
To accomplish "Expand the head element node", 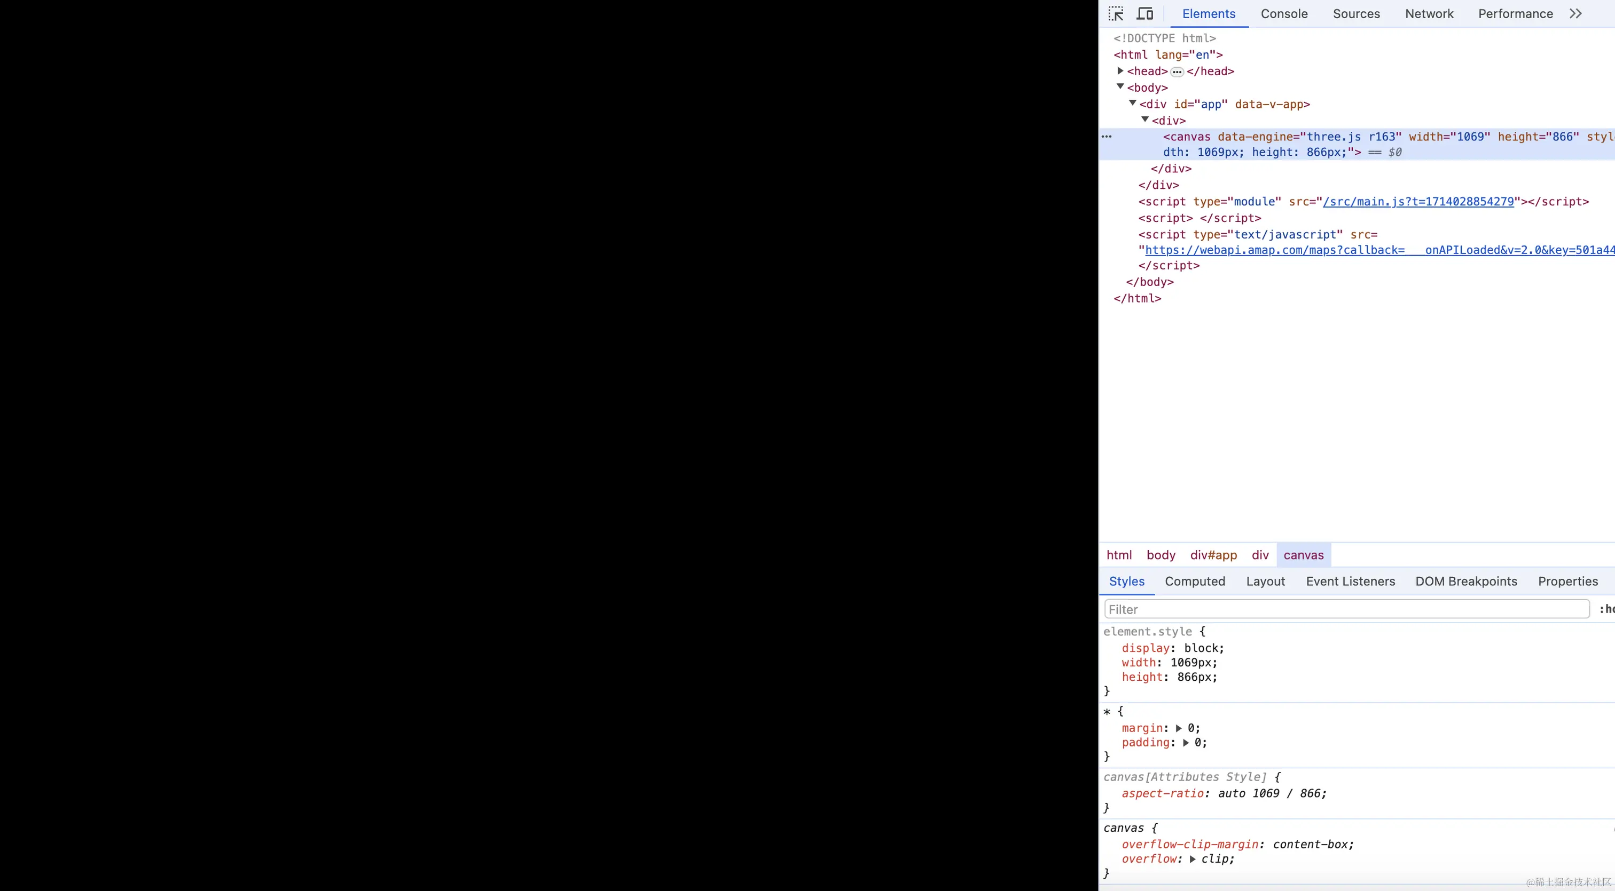I will click(x=1120, y=71).
